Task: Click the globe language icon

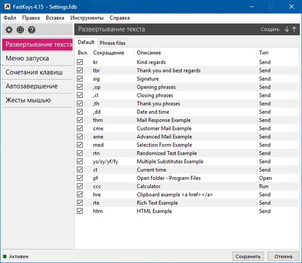Action: click(x=20, y=30)
